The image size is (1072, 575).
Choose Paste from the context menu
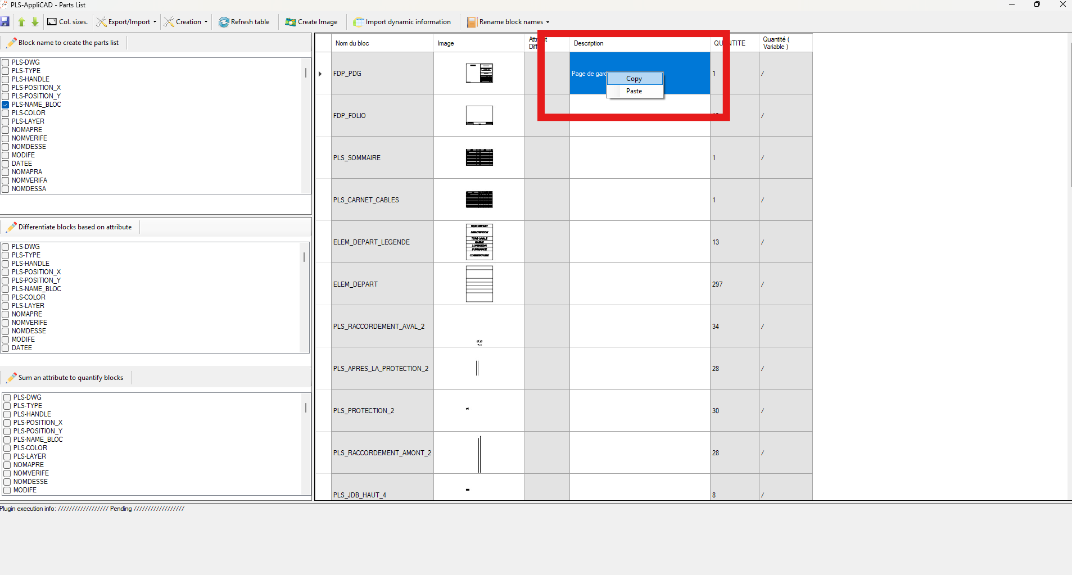[x=634, y=91]
